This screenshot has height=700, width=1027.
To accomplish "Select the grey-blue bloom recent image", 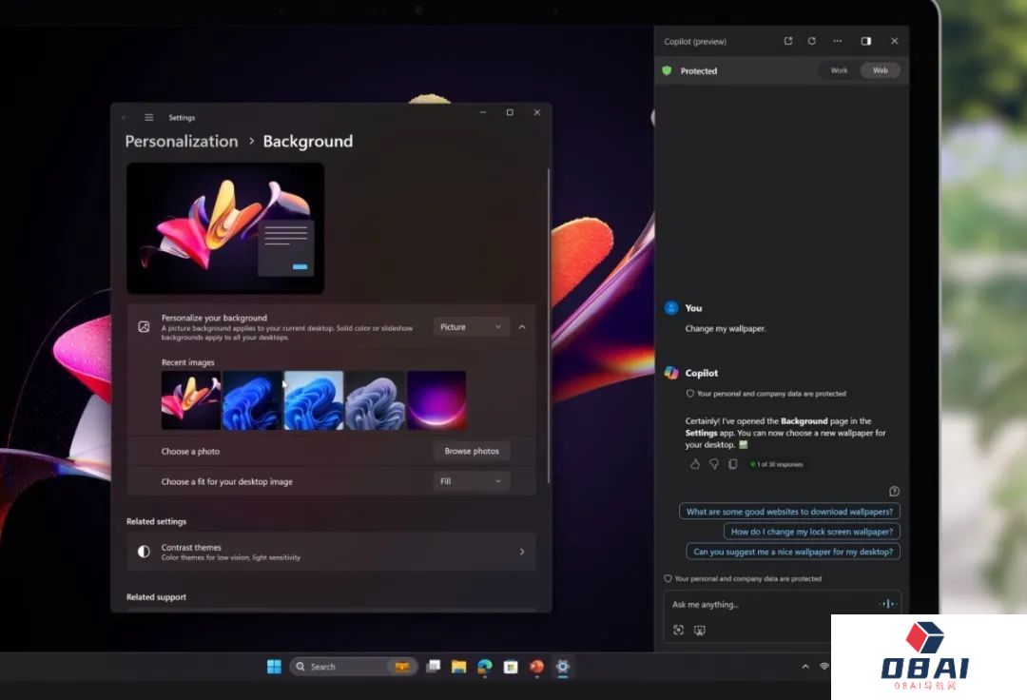I will point(376,400).
